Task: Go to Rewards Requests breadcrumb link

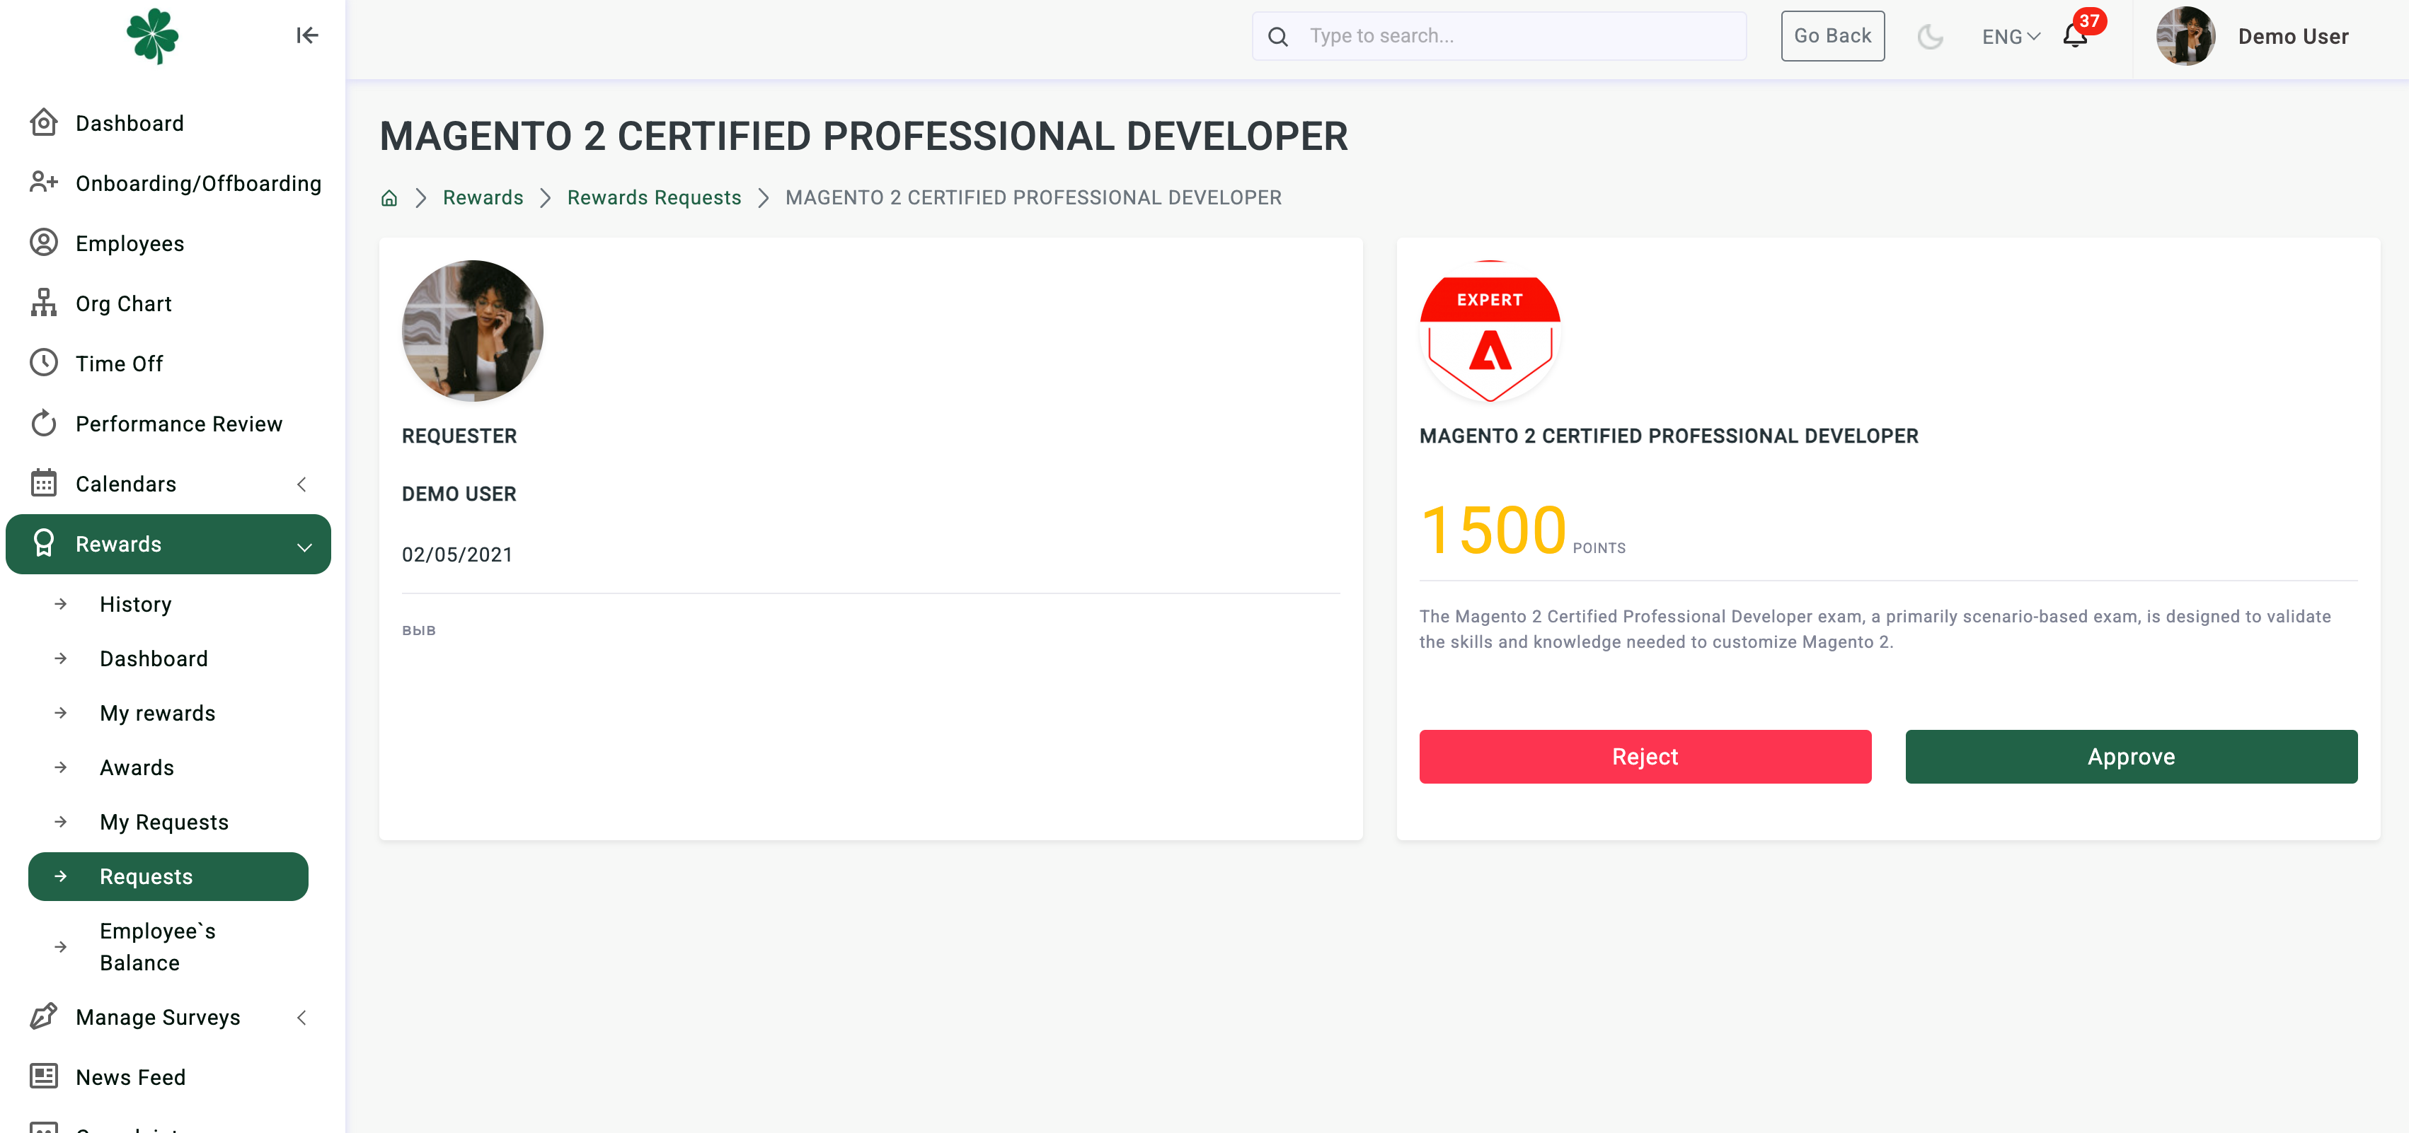Action: pos(654,197)
